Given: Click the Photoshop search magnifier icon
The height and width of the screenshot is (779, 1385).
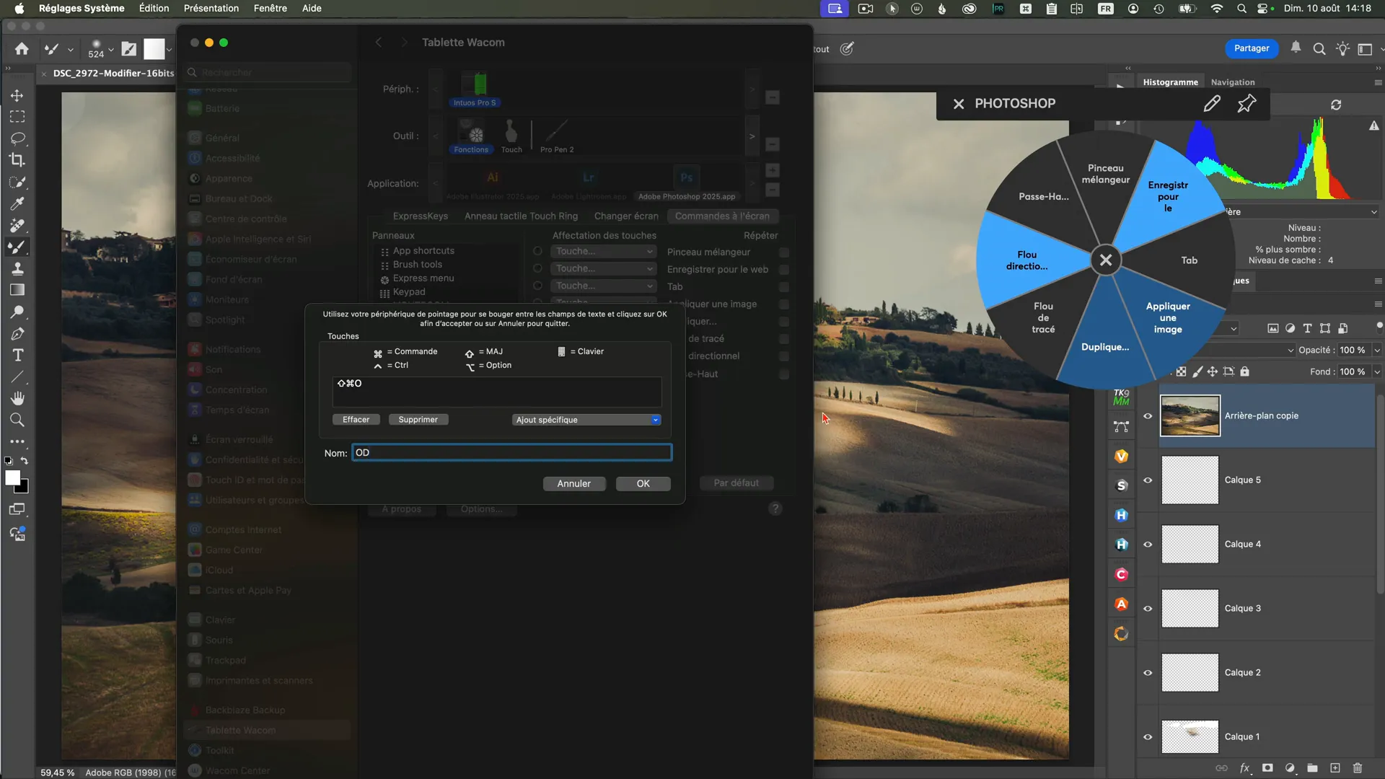Looking at the screenshot, I should coord(1319,49).
